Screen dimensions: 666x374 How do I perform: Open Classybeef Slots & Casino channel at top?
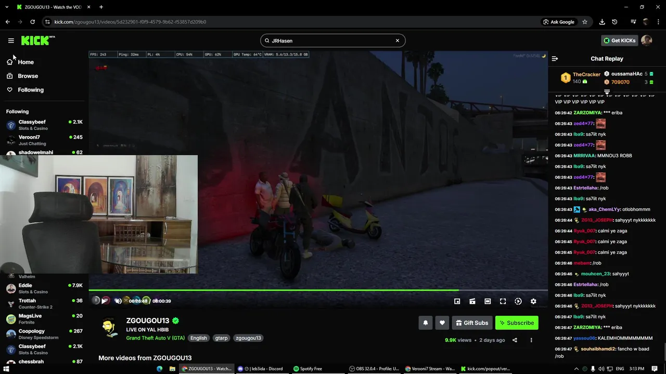coord(44,125)
